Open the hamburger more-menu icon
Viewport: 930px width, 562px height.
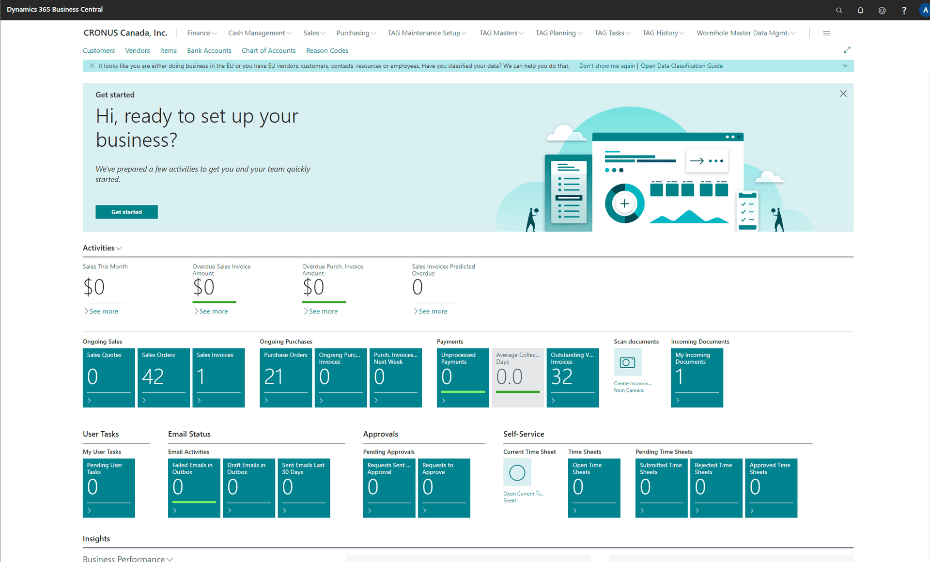[826, 33]
